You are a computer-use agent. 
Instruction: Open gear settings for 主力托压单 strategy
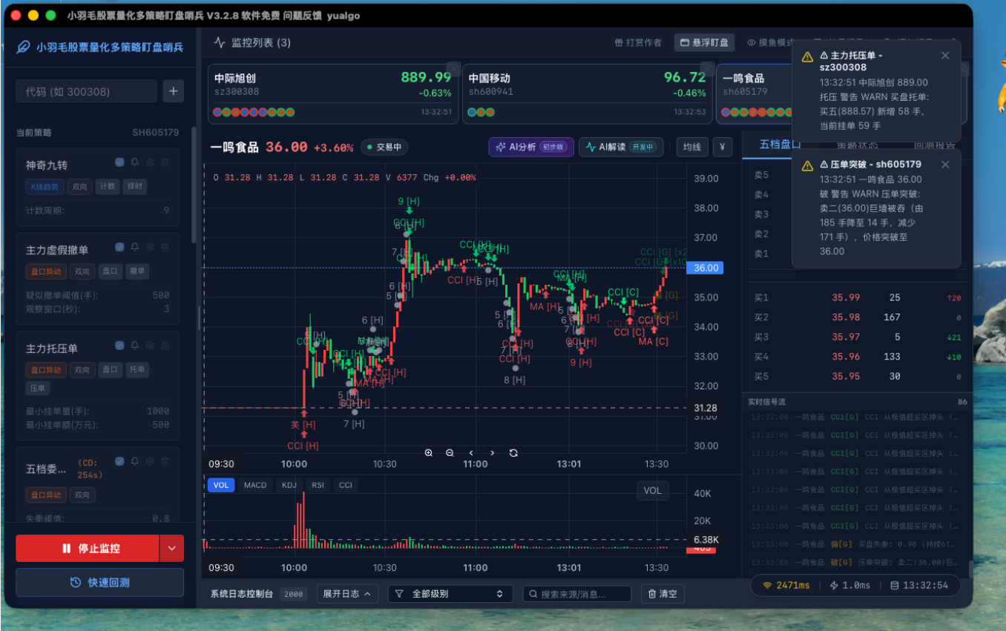click(150, 346)
